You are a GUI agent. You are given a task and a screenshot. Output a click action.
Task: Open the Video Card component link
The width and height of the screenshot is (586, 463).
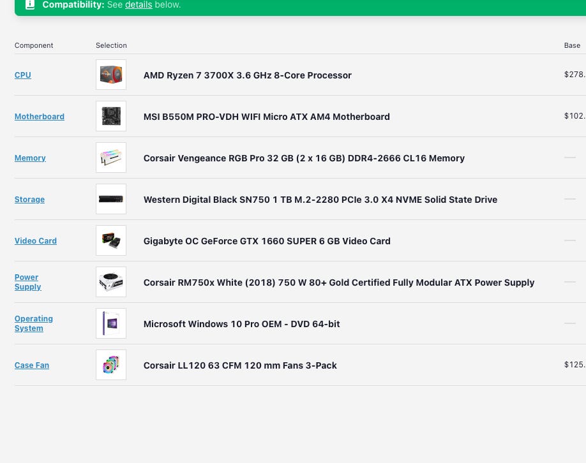(x=36, y=241)
